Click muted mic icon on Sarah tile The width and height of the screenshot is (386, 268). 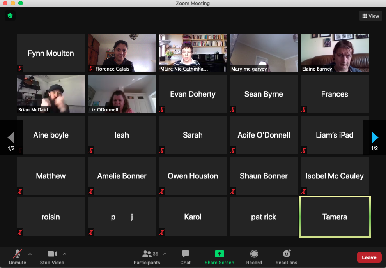162,150
